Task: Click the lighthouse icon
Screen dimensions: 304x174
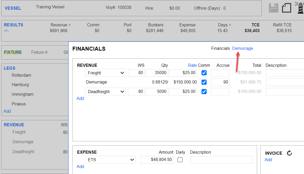Action: (x=300, y=7)
